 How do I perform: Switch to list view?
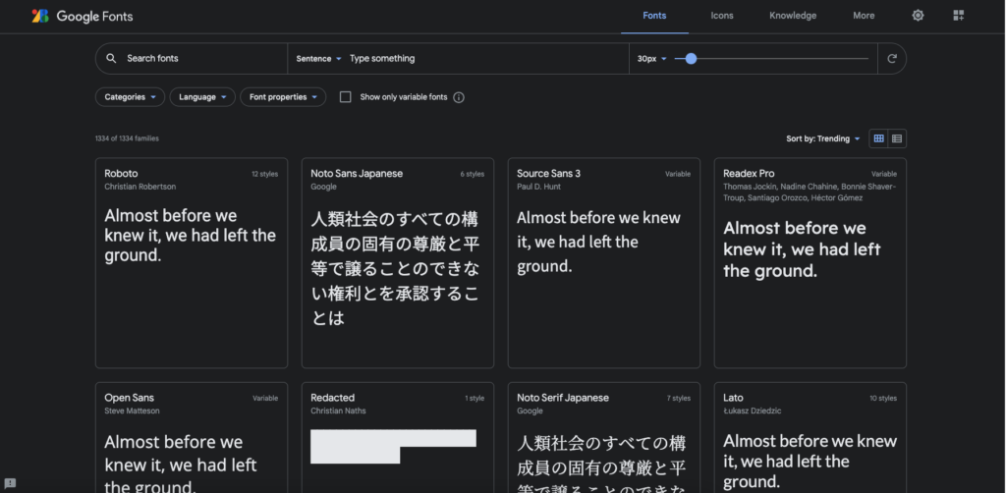(897, 138)
